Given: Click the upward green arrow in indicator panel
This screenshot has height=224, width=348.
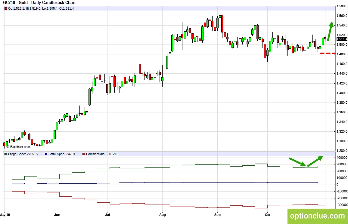Looking at the screenshot, I should 315,161.
